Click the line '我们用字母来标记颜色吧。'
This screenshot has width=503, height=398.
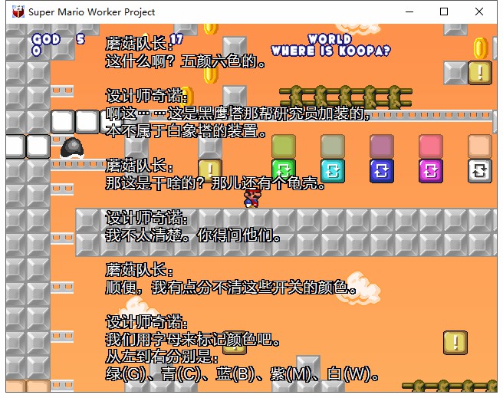coord(192,340)
